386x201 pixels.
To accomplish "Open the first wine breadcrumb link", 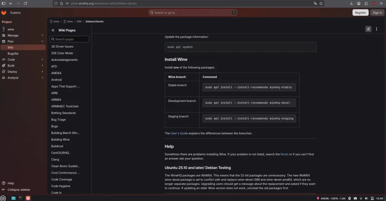I will coord(54,21).
